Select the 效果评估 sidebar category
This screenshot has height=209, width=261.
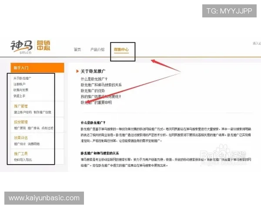[21, 138]
